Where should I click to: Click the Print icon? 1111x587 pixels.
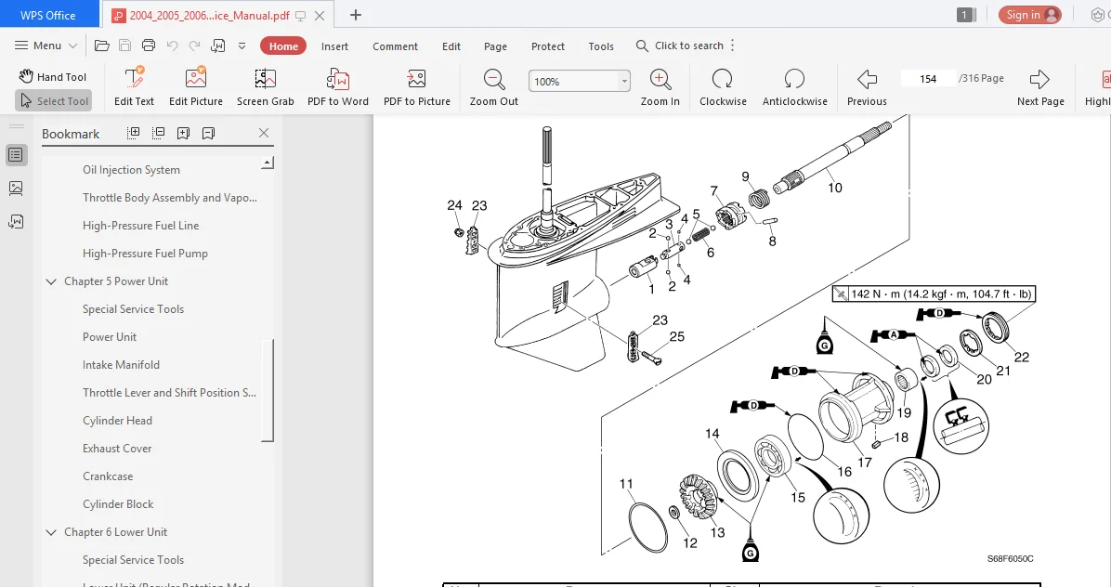pyautogui.click(x=148, y=46)
